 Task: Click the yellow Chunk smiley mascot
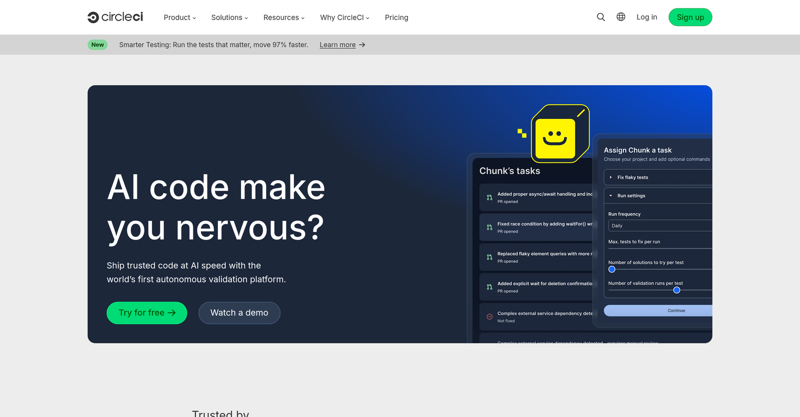tap(555, 138)
